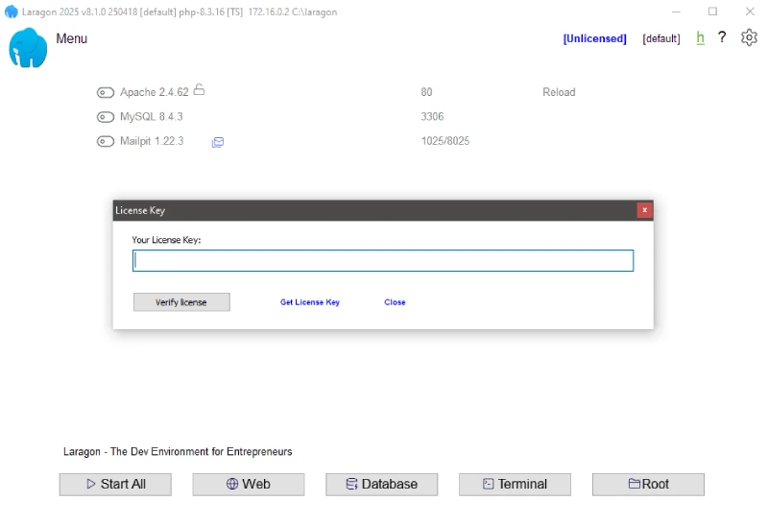Open settings gear icon
Viewport: 768px width, 526px height.
(749, 37)
